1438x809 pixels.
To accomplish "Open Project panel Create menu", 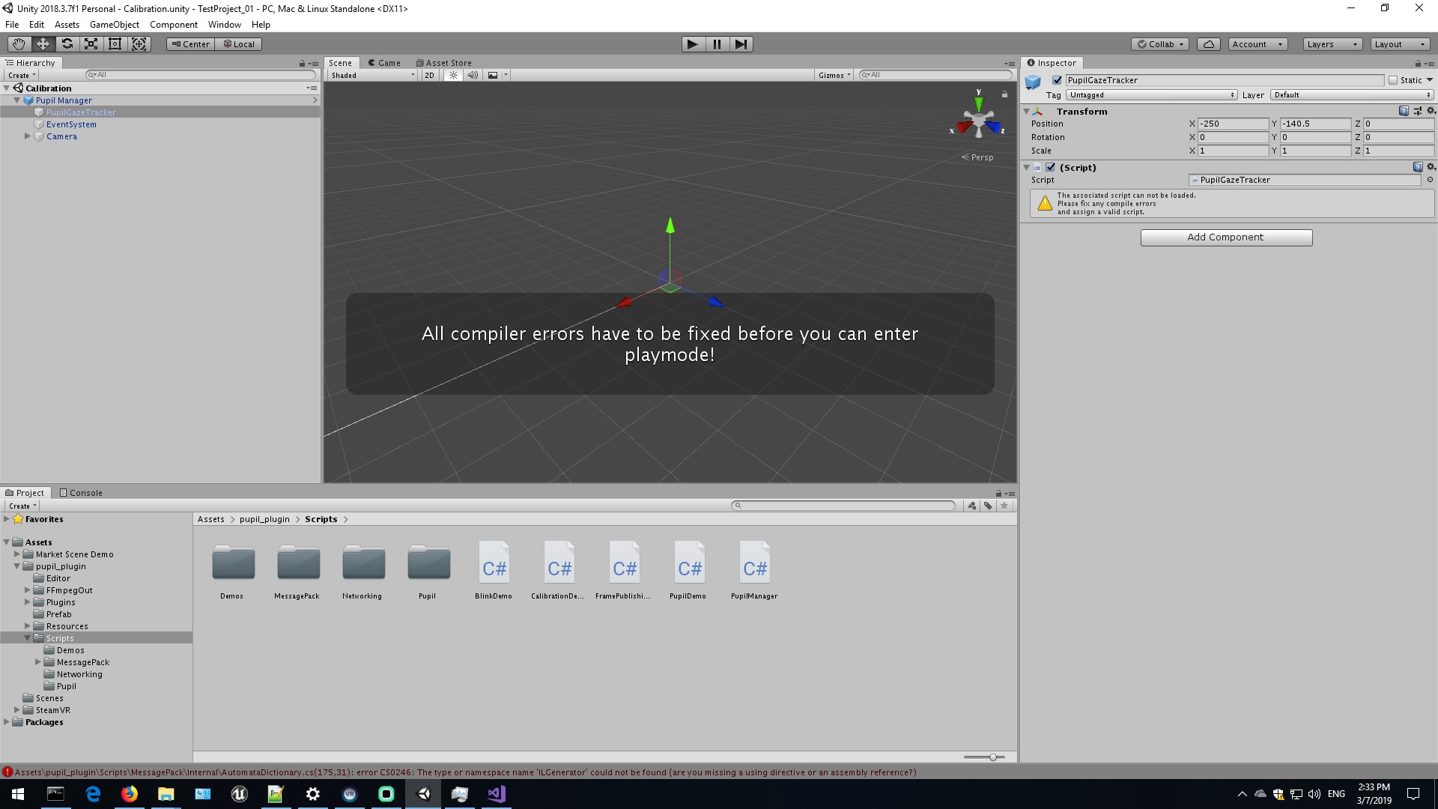I will (22, 506).
